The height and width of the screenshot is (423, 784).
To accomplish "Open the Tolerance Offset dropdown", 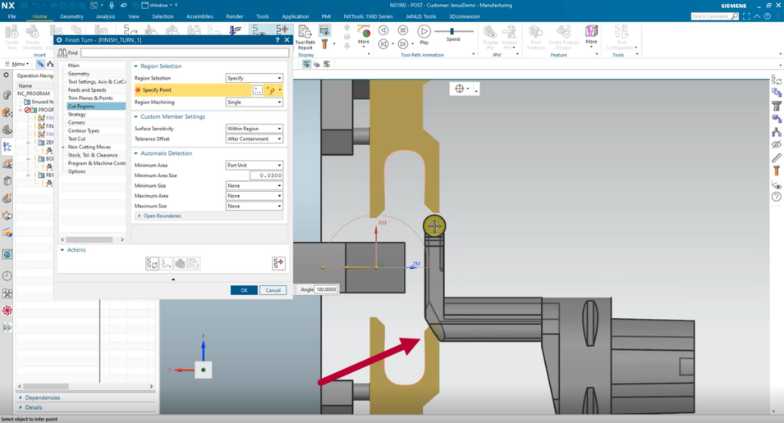I will (x=254, y=139).
